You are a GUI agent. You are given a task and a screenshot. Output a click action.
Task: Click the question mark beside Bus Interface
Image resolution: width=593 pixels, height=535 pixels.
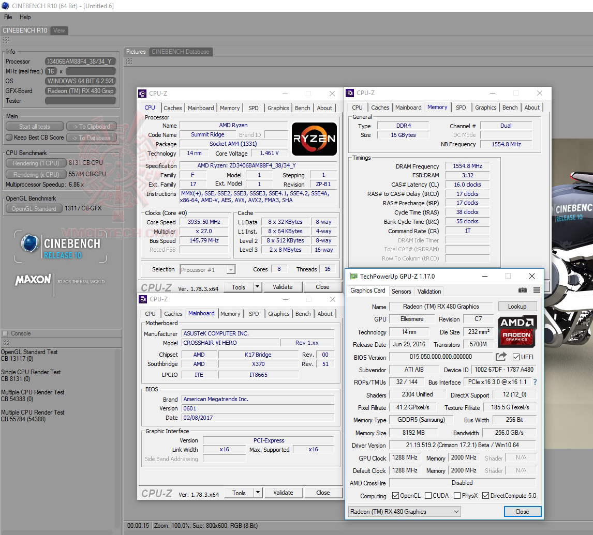tap(535, 383)
